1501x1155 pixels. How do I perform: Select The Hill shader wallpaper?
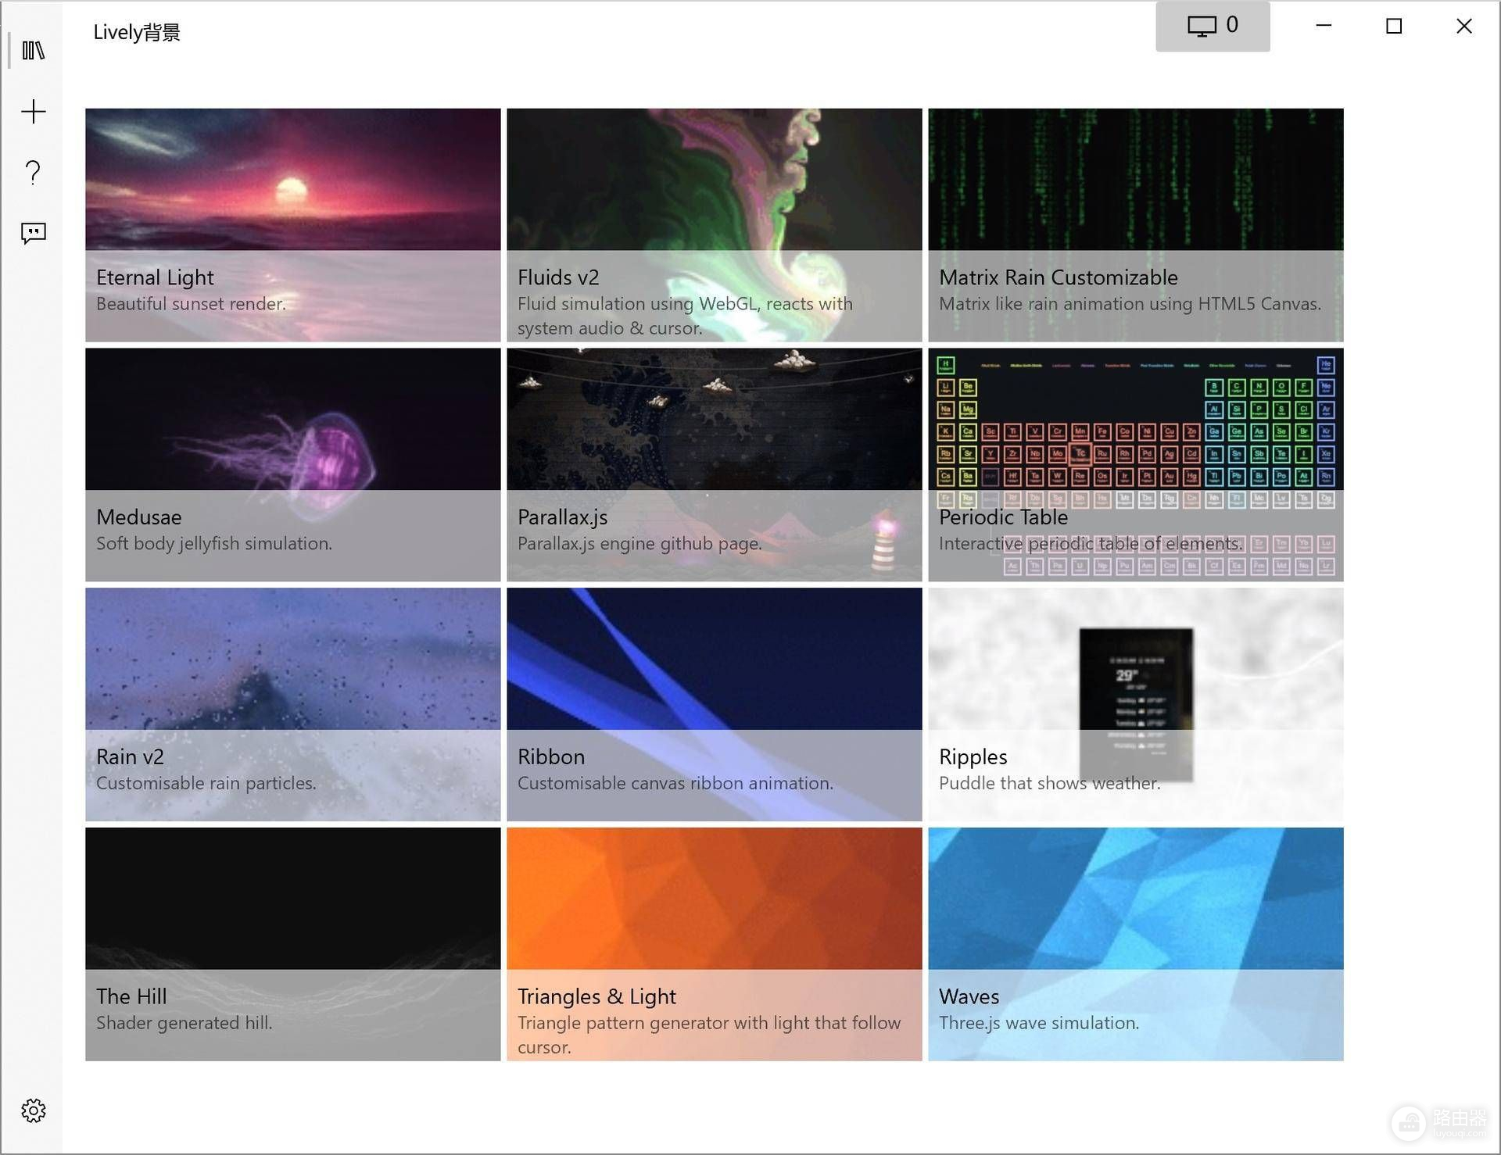pyautogui.click(x=292, y=944)
